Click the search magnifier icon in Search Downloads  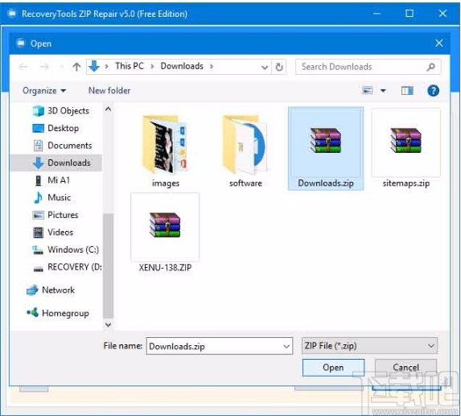coord(430,67)
